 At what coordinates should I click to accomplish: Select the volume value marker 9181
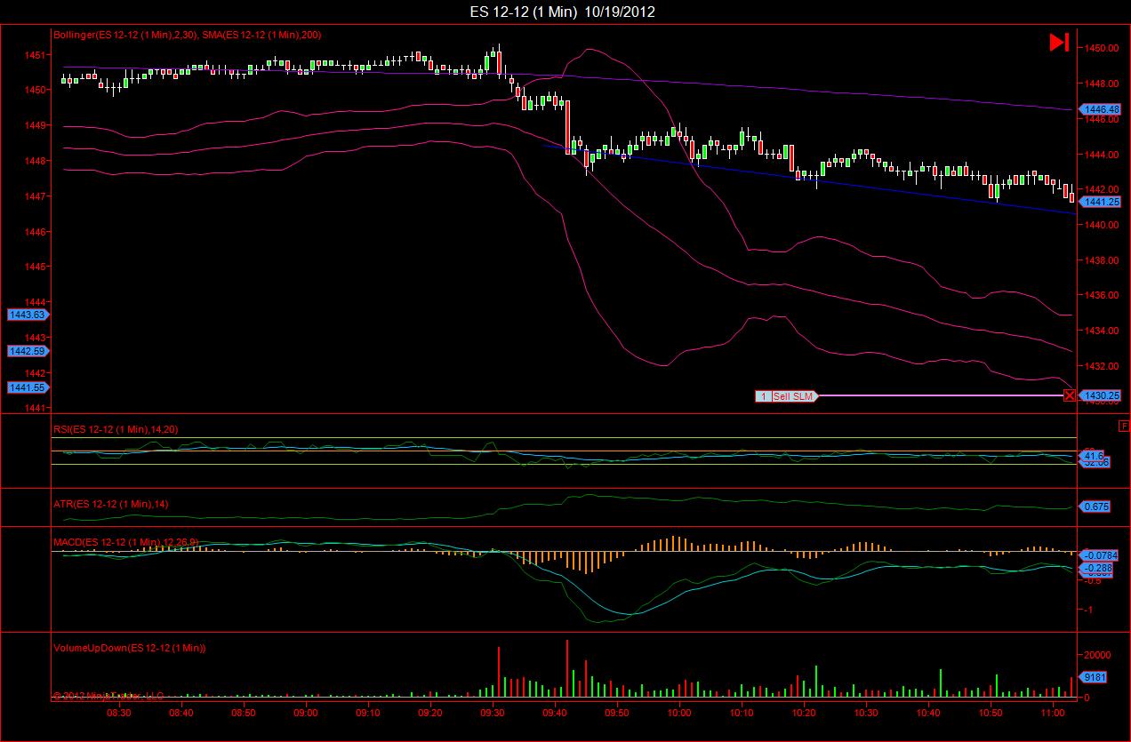pos(1094,677)
